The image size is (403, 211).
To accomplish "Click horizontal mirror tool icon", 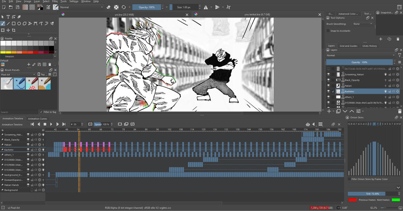I will point(206,7).
